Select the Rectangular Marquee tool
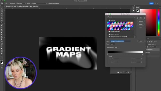Screen dimensions: 161x91 click(x=2, y=11)
